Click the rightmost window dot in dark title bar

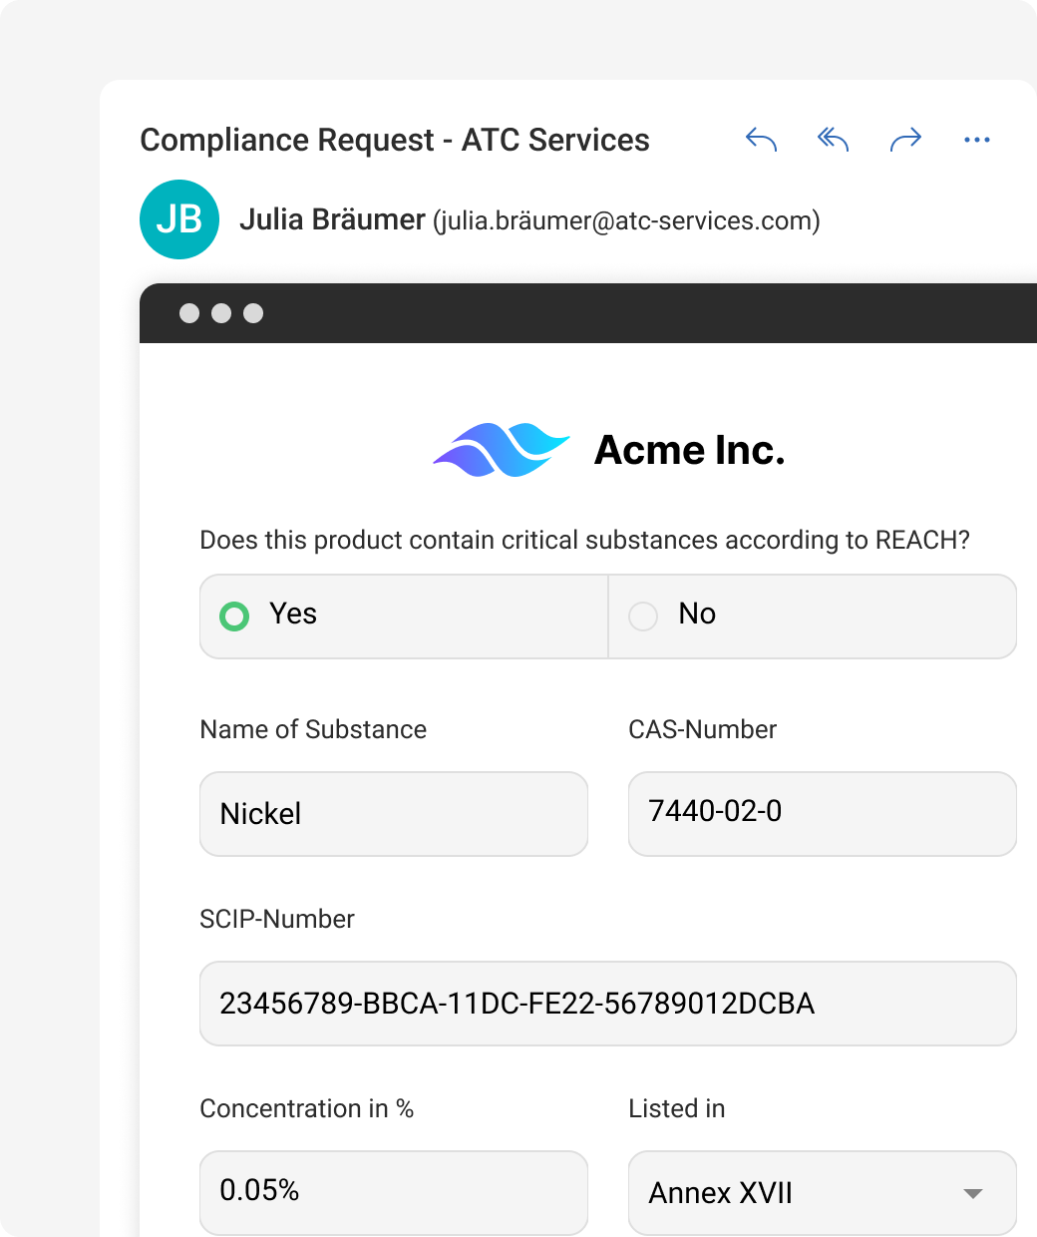pos(253,313)
